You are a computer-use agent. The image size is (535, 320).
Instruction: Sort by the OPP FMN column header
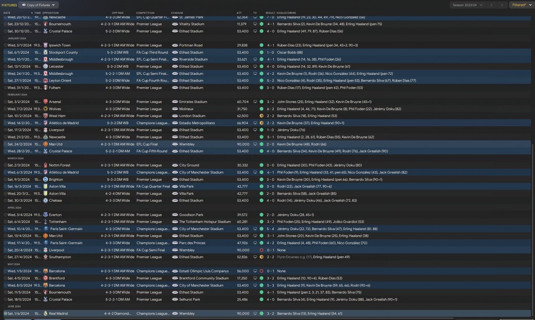point(117,13)
